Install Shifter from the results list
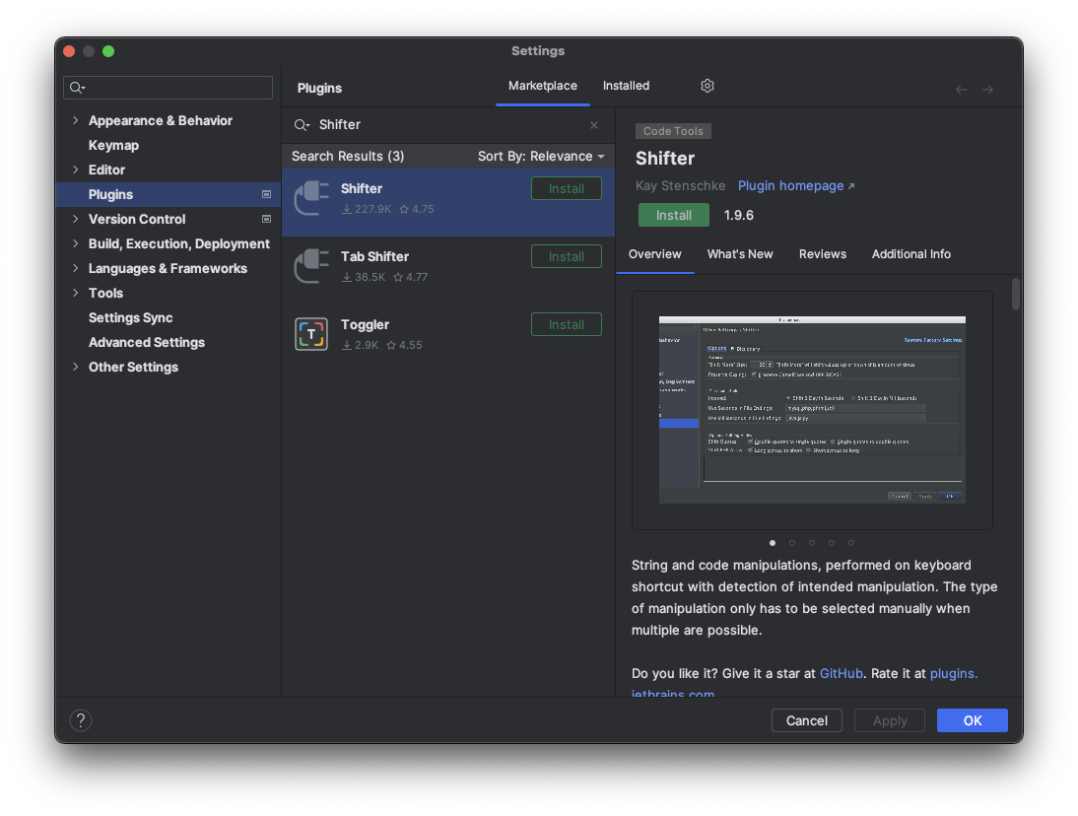Image resolution: width=1078 pixels, height=816 pixels. (x=566, y=188)
